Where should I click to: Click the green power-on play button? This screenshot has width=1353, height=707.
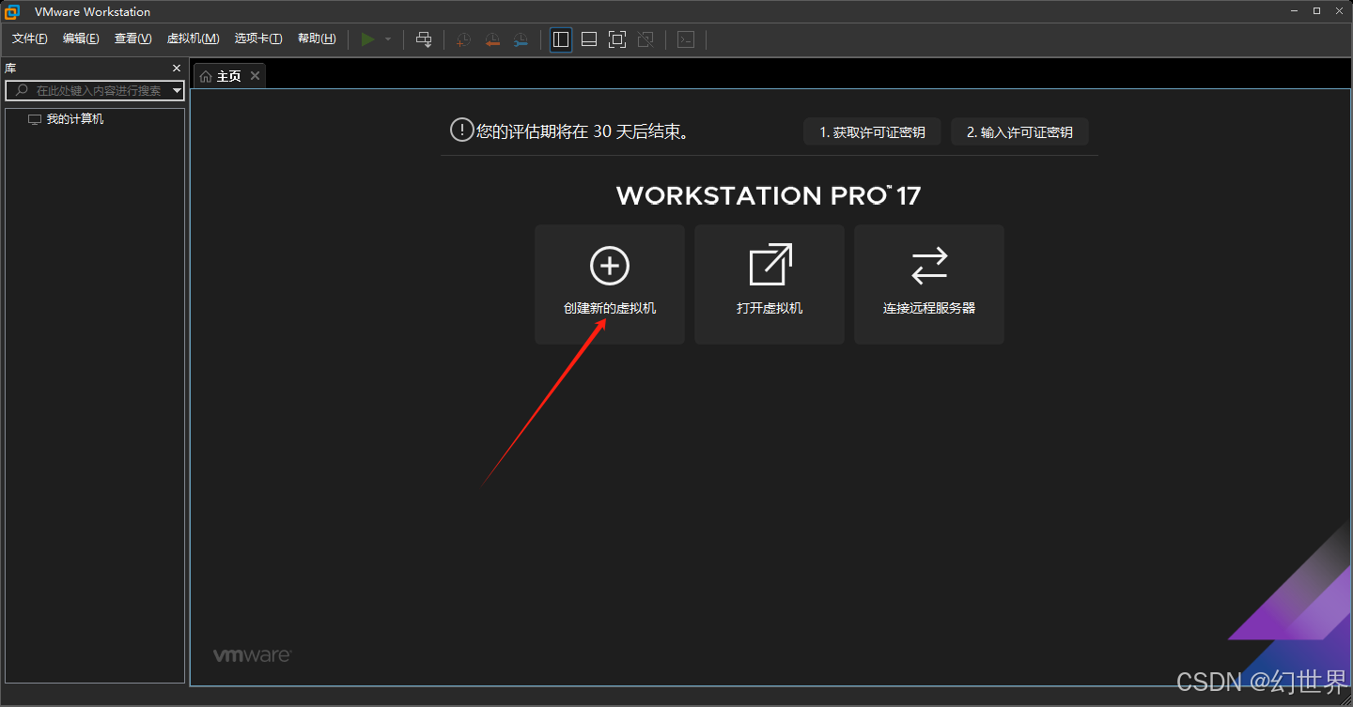click(367, 39)
